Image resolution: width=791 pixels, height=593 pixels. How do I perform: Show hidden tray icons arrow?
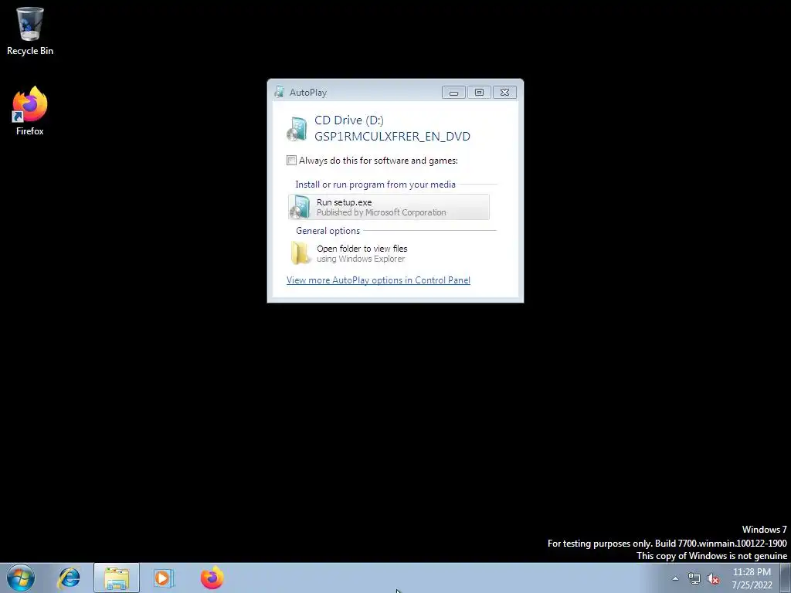(675, 578)
